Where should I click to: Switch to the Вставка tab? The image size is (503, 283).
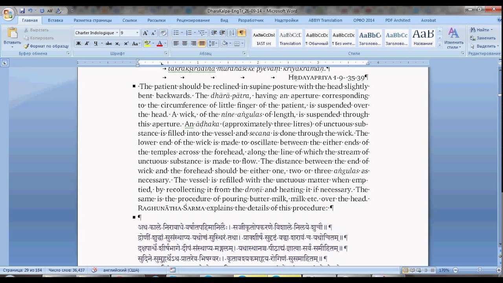point(55,20)
